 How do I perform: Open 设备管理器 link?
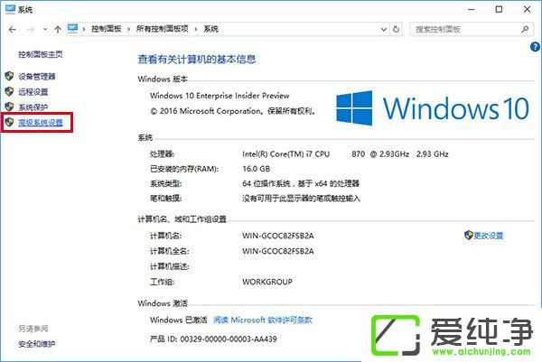click(37, 77)
